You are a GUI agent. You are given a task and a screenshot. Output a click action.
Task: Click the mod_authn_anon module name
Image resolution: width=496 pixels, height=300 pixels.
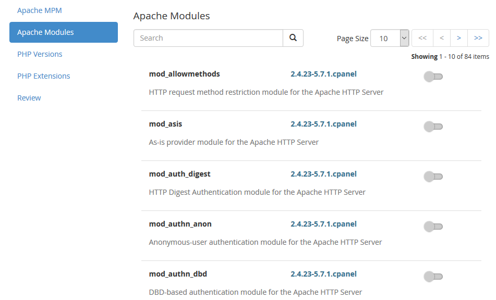pos(180,224)
